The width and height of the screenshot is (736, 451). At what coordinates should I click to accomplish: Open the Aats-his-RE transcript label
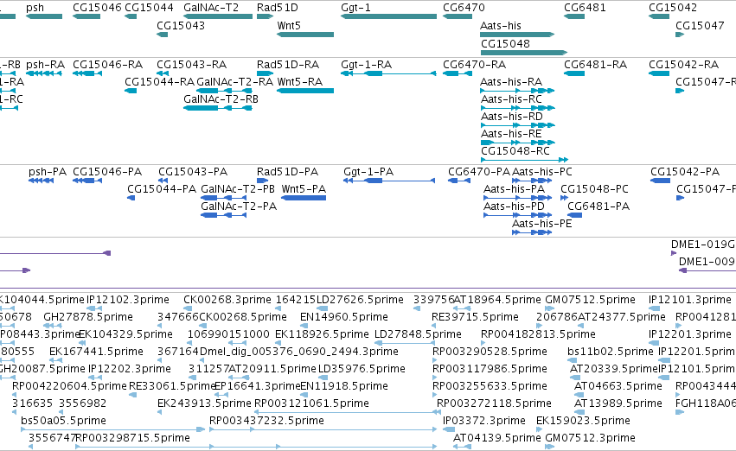511,134
